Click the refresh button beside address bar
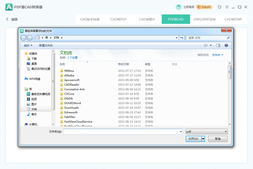The width and height of the screenshot is (253, 169). pyautogui.click(x=182, y=38)
